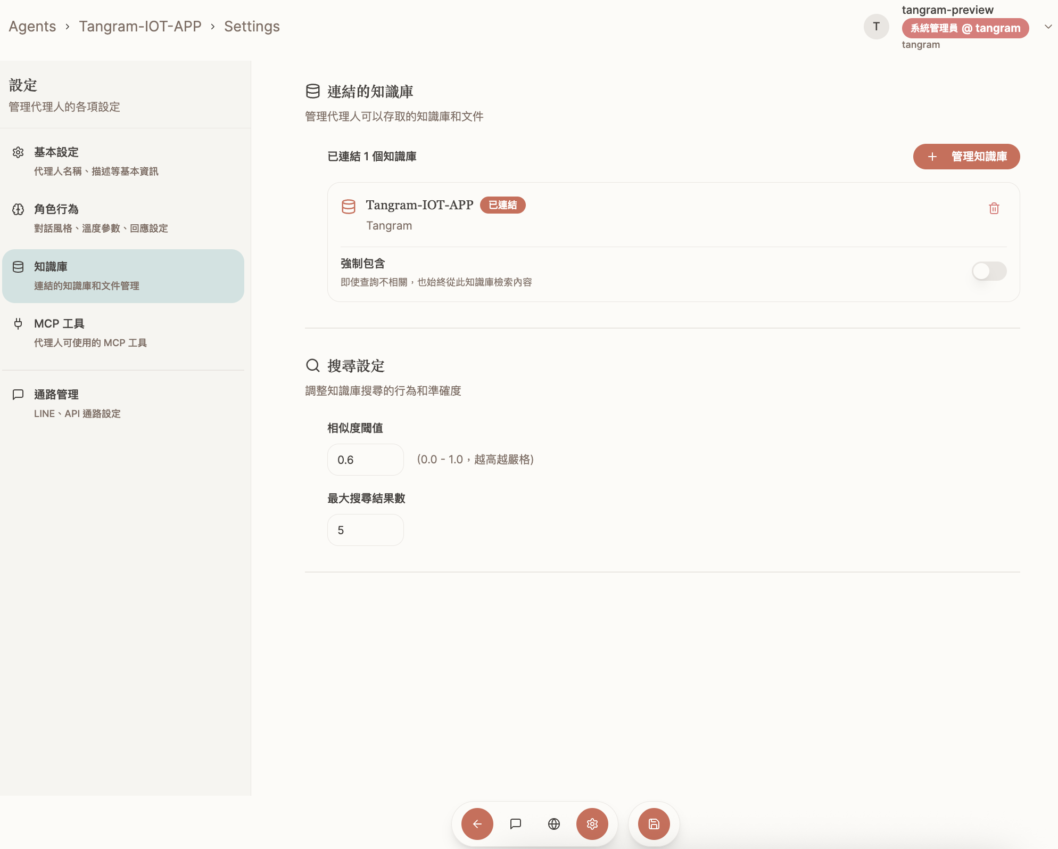
Task: Click the 最大搜尋結果數 input field
Action: (x=365, y=530)
